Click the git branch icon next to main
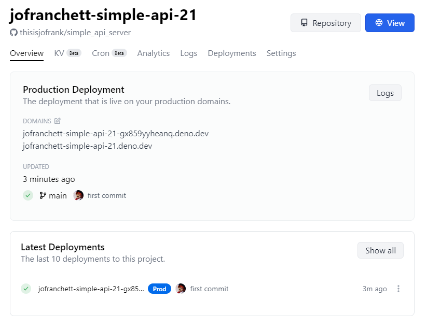427x328 pixels. pos(43,195)
